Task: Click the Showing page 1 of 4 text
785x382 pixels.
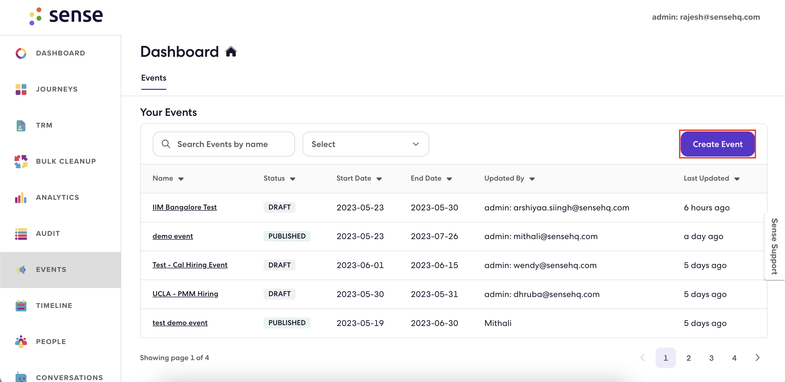Action: click(x=174, y=358)
